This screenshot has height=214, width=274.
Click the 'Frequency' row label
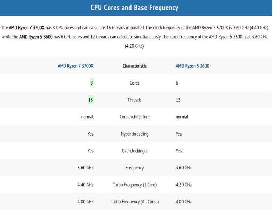(x=135, y=168)
